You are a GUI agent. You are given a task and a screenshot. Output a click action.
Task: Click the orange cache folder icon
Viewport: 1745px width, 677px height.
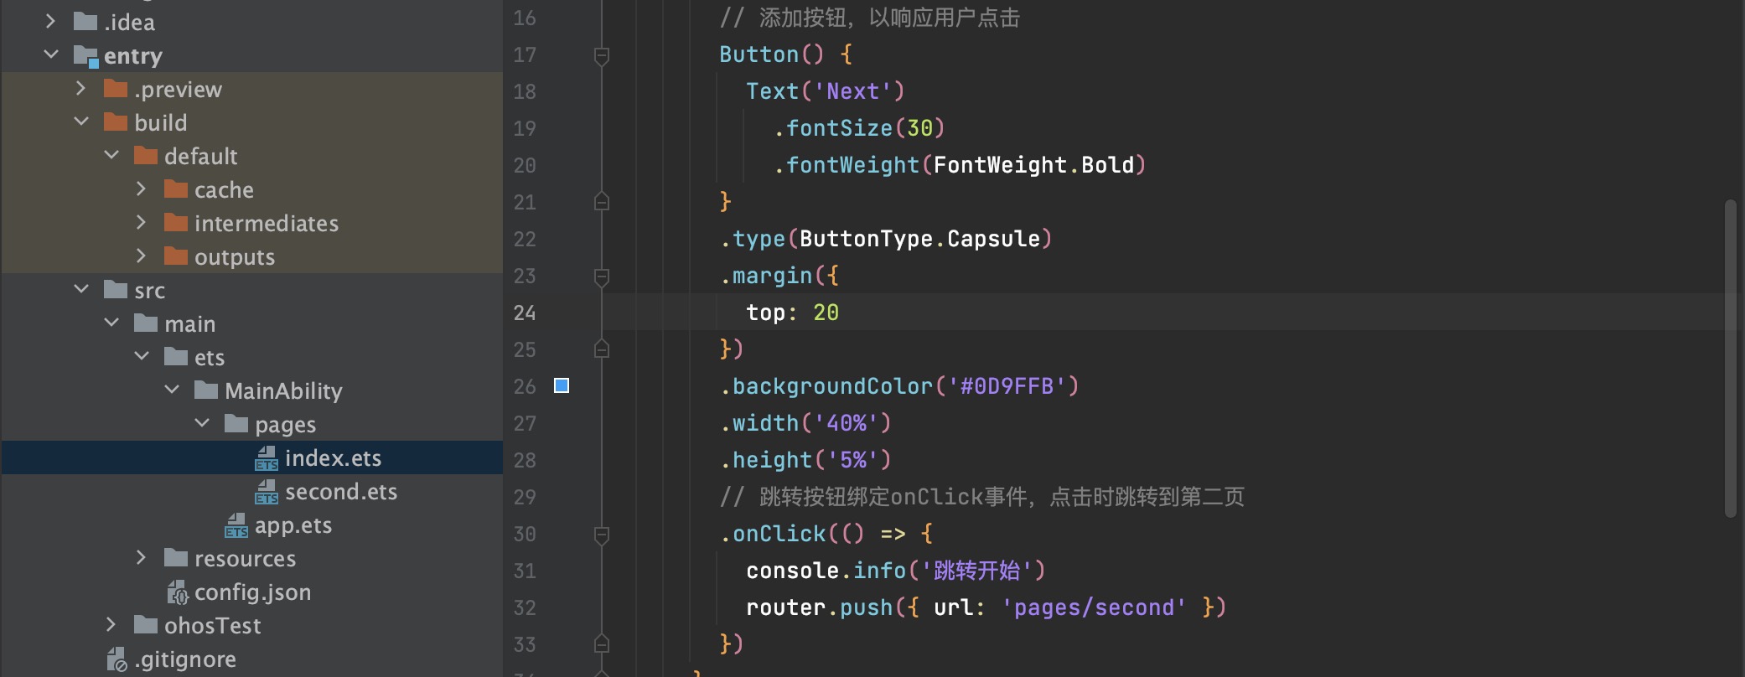(x=176, y=189)
